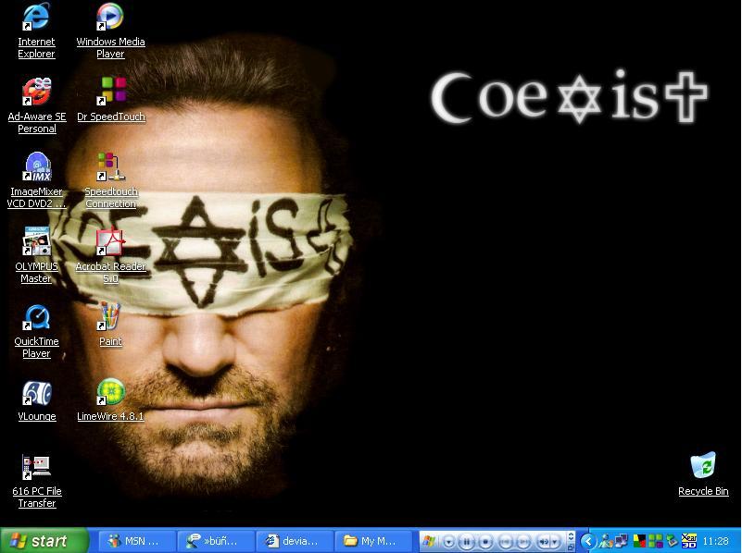Open the Xear 3D tray icon
Image resolution: width=742 pixels, height=553 pixels.
pyautogui.click(x=688, y=541)
